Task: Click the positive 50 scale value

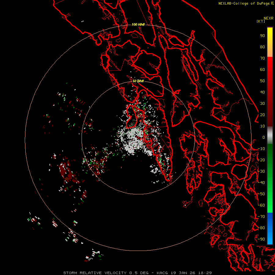Action: (x=262, y=81)
